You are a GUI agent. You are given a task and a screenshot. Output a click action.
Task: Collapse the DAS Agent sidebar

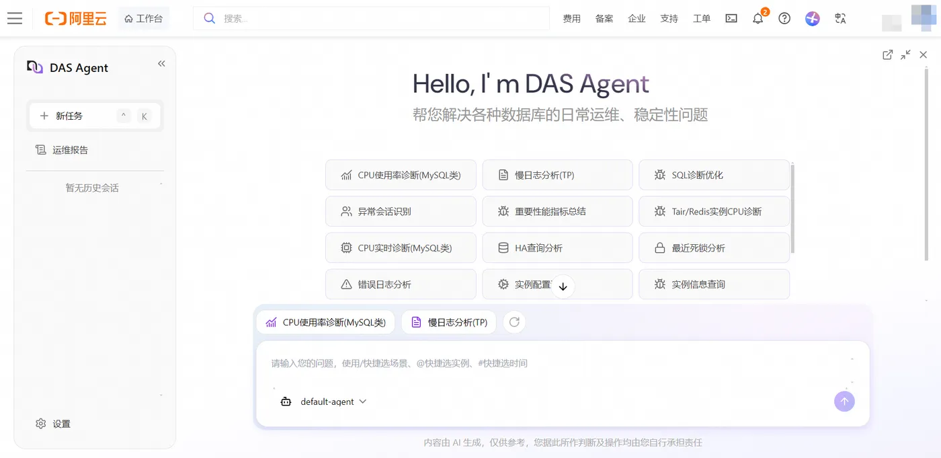(161, 63)
